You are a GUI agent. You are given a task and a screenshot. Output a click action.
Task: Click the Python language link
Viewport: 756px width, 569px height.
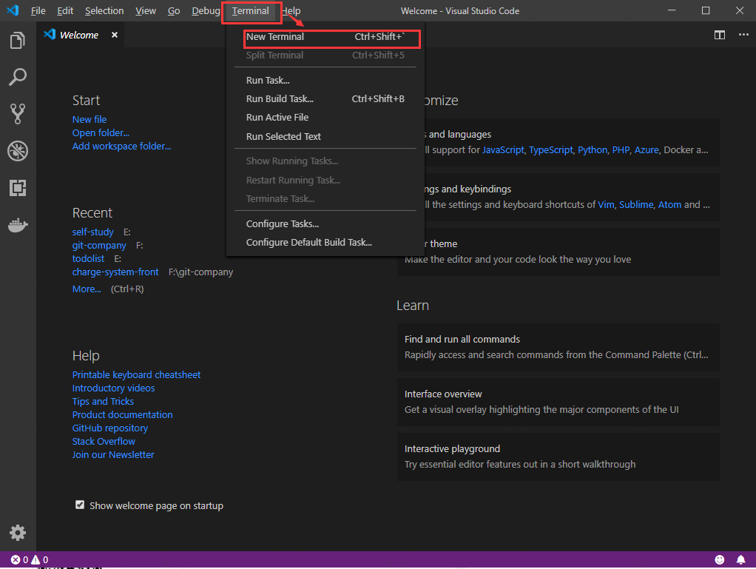[x=593, y=150]
